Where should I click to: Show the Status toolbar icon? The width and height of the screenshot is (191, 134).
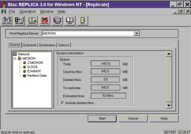click(x=32, y=21)
